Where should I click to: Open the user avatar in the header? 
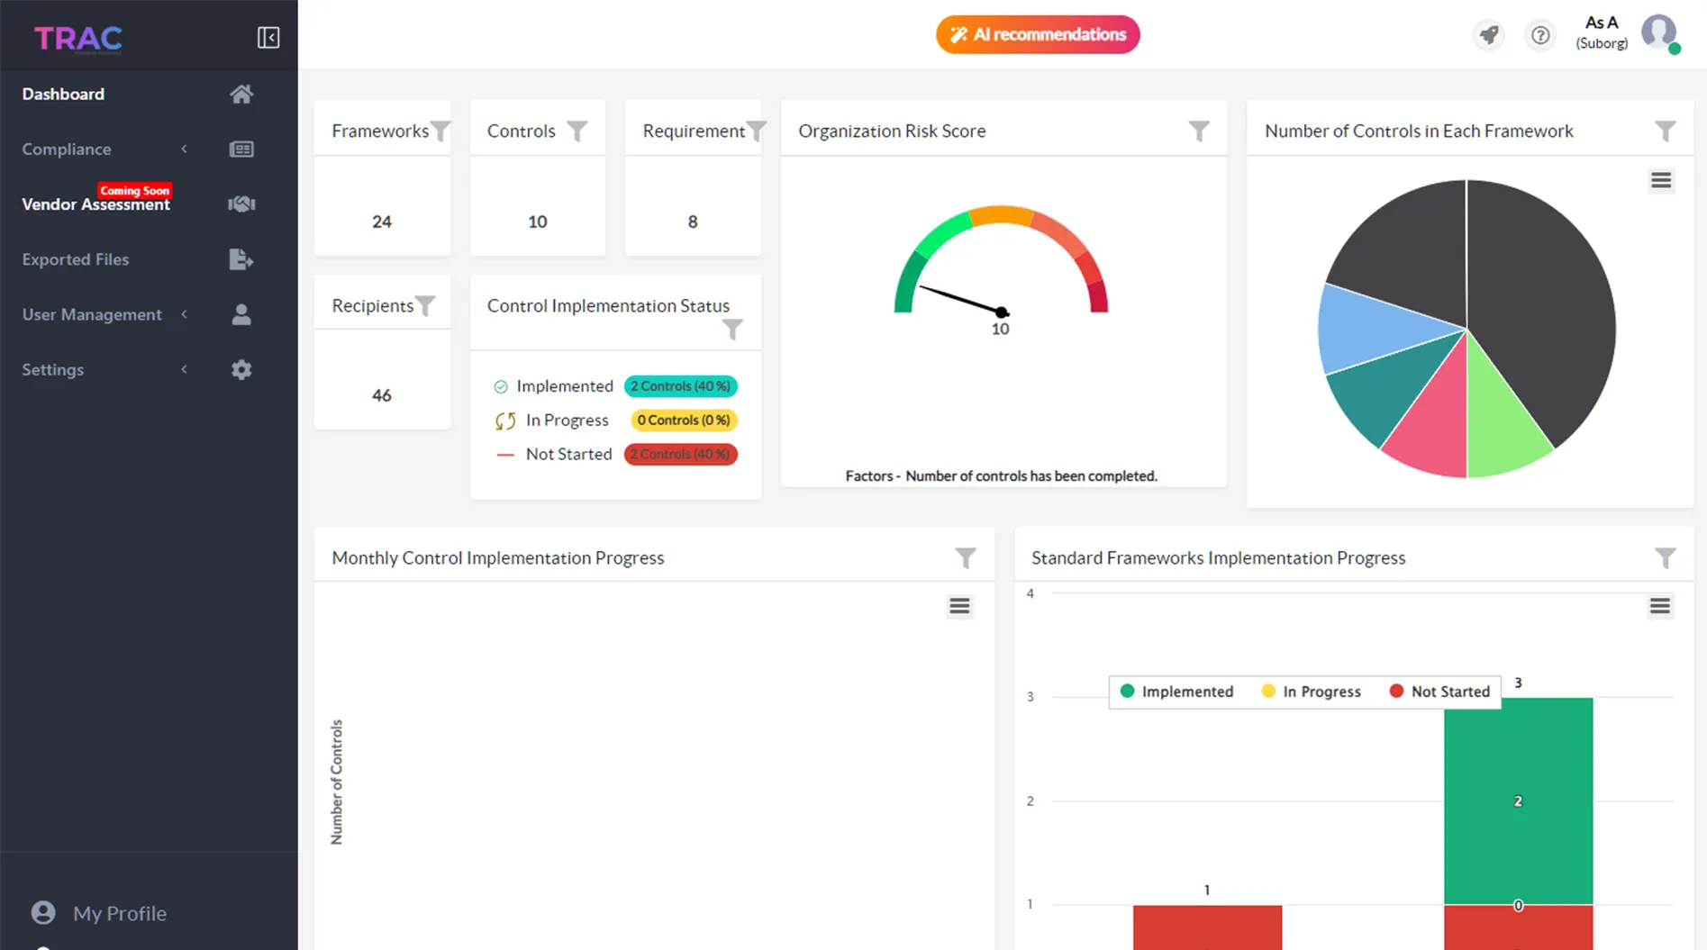pyautogui.click(x=1659, y=33)
